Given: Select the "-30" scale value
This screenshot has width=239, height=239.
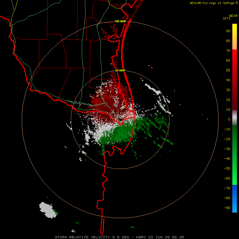Looking at the screenshot, I should (227, 149).
